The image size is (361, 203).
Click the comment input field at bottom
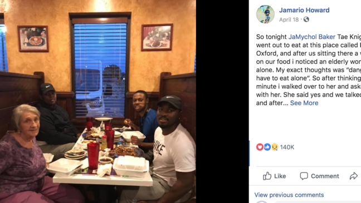point(318,202)
